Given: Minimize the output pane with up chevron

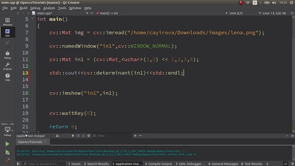Looking at the screenshot, I should (287, 136).
